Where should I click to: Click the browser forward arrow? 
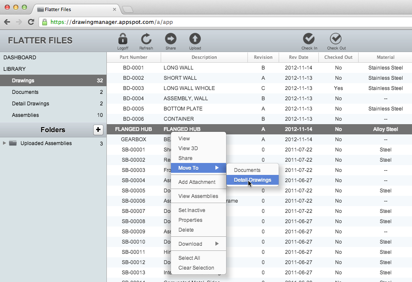(x=19, y=22)
